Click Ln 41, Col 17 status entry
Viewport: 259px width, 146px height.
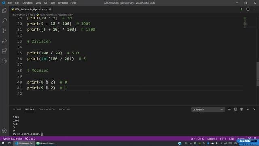(x=197, y=139)
